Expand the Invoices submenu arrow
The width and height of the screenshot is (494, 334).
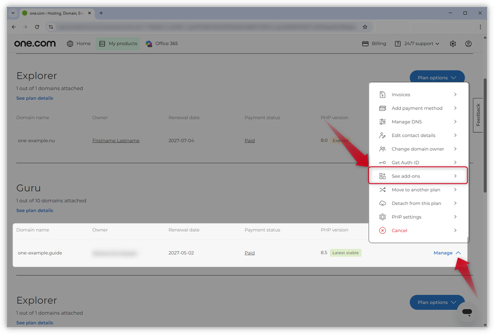[455, 95]
